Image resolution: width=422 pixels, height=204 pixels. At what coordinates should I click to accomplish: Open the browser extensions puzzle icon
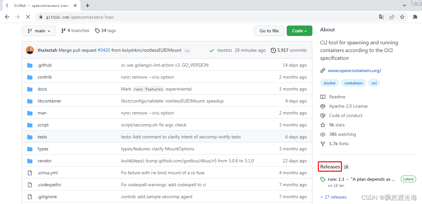(x=415, y=17)
